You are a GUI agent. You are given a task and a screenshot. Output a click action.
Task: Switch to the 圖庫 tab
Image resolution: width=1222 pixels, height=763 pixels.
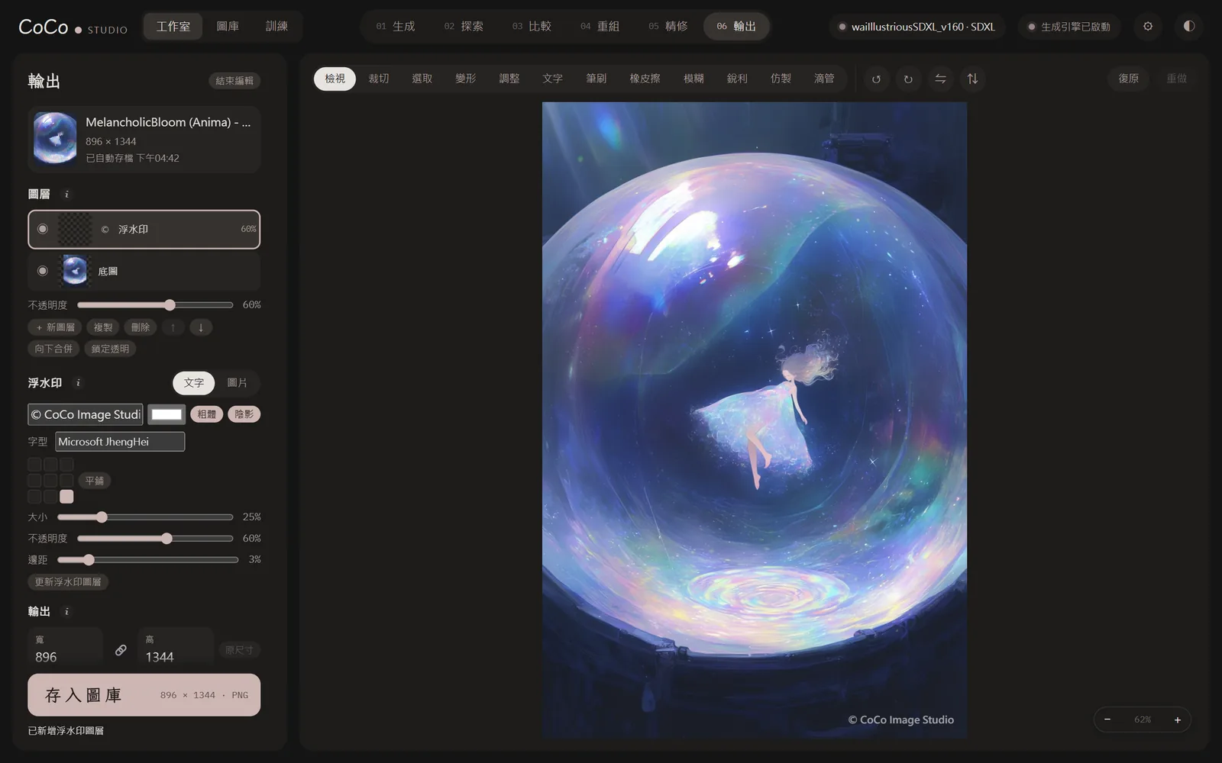coord(228,26)
